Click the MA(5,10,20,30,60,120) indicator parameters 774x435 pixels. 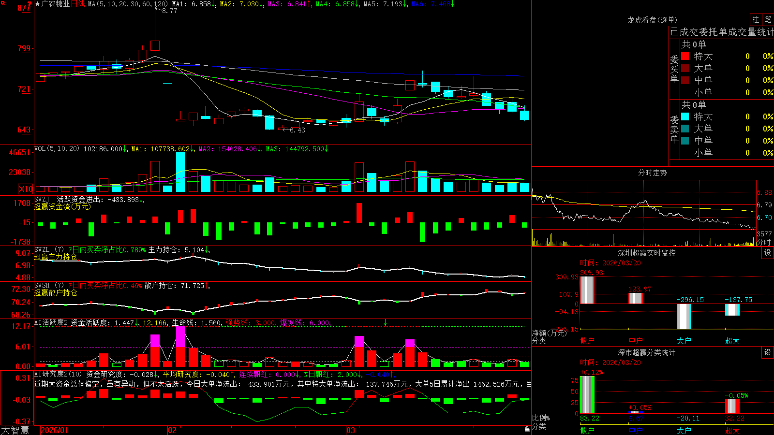tap(128, 4)
